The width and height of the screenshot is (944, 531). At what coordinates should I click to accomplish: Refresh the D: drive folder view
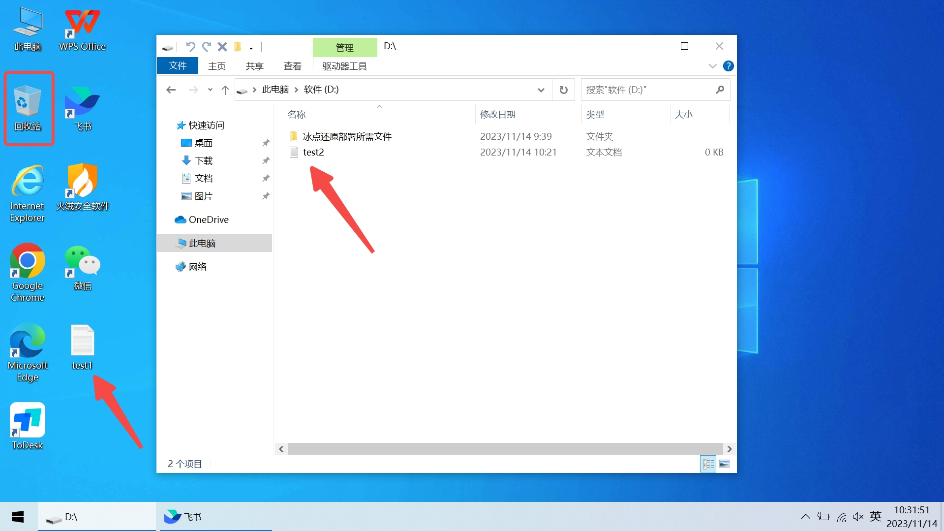pyautogui.click(x=564, y=90)
